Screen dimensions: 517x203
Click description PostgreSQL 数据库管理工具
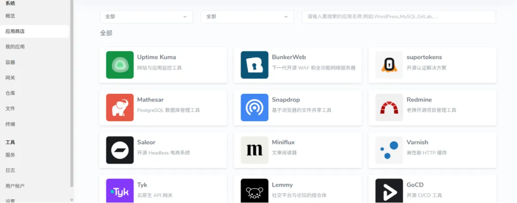[x=169, y=111]
